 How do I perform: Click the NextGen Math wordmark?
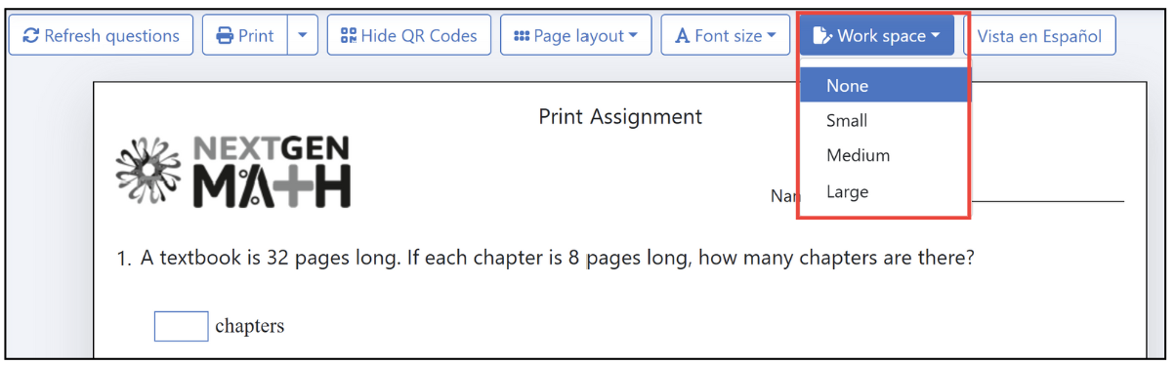271,172
